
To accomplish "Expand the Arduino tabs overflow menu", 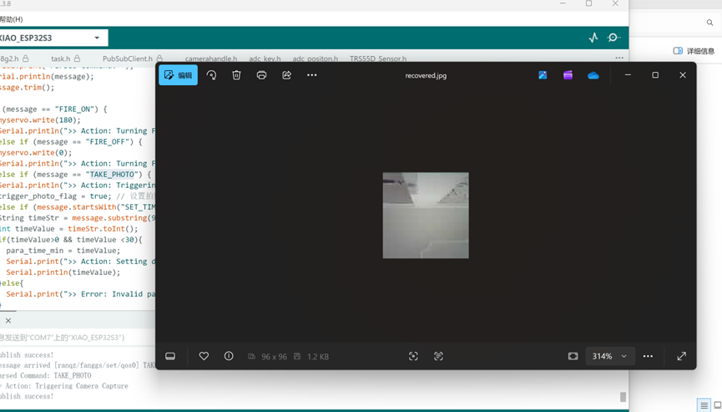I will (619, 58).
